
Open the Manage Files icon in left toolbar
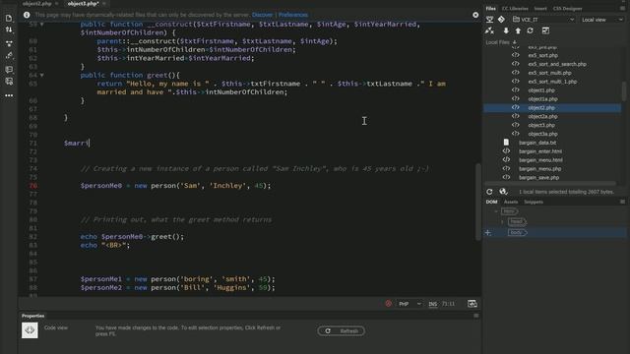(x=9, y=18)
